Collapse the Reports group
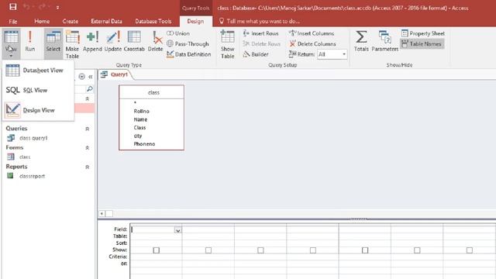 pyautogui.click(x=88, y=167)
